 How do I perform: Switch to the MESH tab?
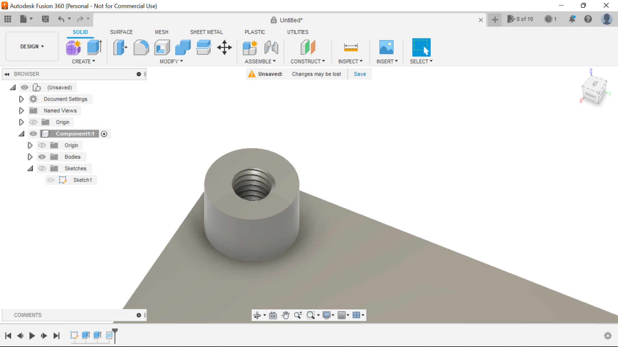coord(162,32)
